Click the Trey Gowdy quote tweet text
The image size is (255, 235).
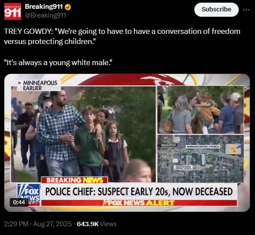click(x=122, y=36)
